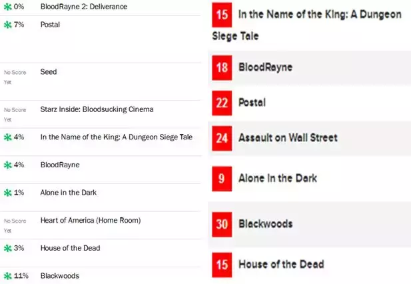
Task: Click the red 24 badge for Assault on Wall Street
Action: (222, 138)
